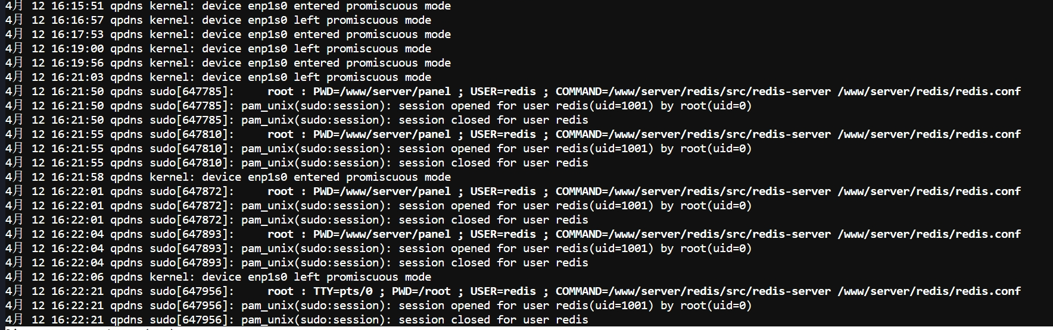Click the 16:15:51 timestamp in the first log line
The height and width of the screenshot is (330, 1053).
(77, 6)
